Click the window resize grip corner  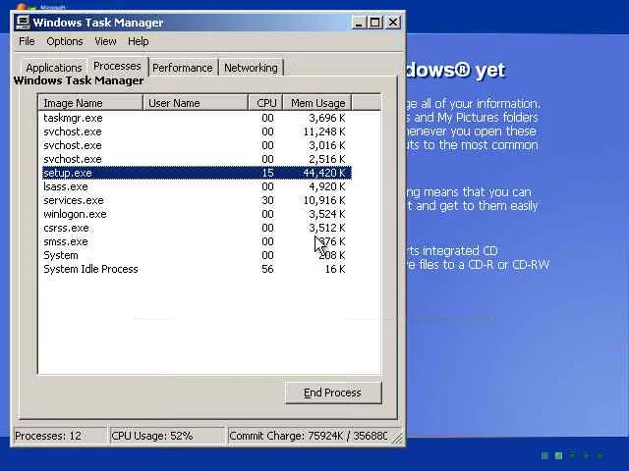pyautogui.click(x=397, y=438)
